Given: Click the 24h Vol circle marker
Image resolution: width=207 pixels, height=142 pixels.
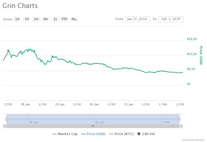Looking at the screenshot, I should point(139,134).
